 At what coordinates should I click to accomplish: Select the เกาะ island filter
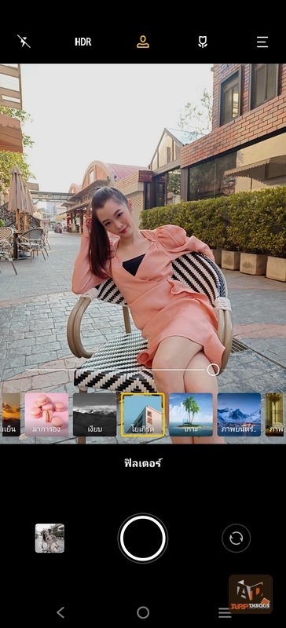click(191, 414)
